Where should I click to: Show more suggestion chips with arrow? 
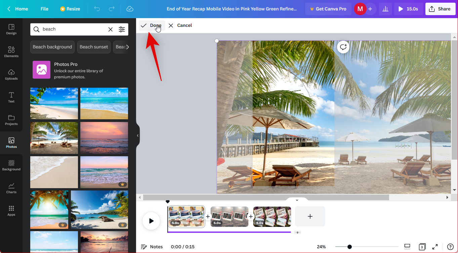click(x=127, y=47)
